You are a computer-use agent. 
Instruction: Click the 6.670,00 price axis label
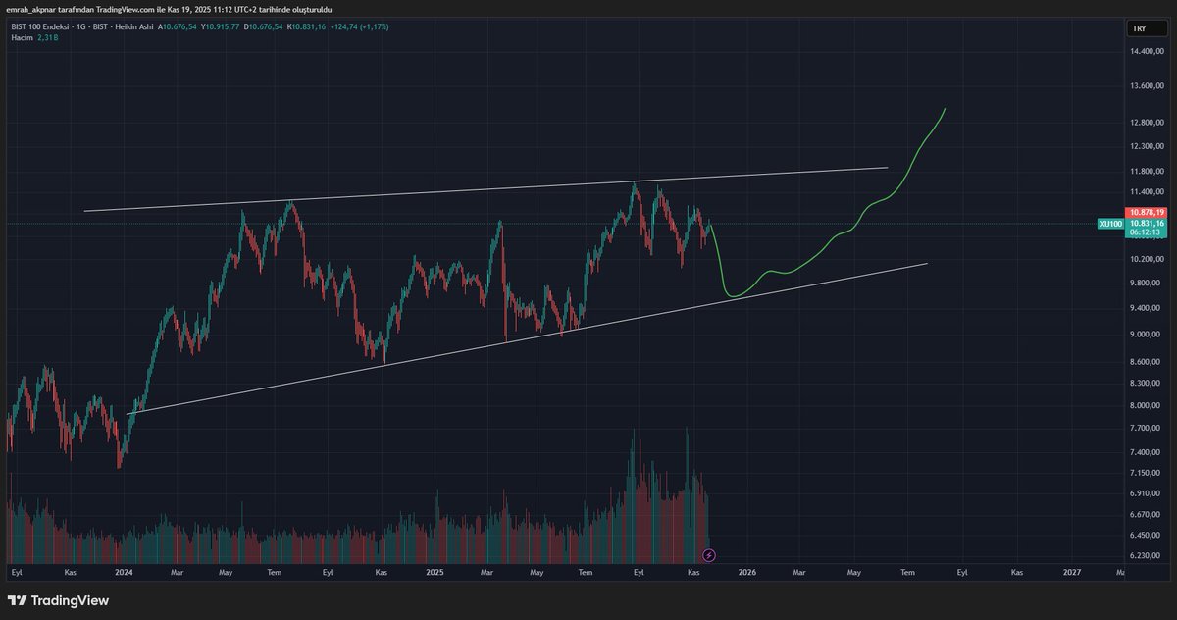click(1146, 514)
